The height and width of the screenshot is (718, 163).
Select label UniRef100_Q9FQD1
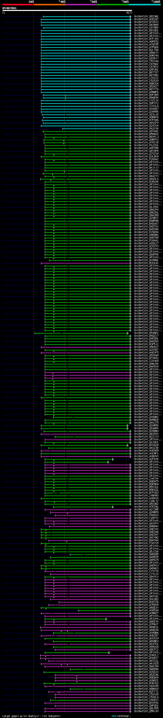point(146,706)
